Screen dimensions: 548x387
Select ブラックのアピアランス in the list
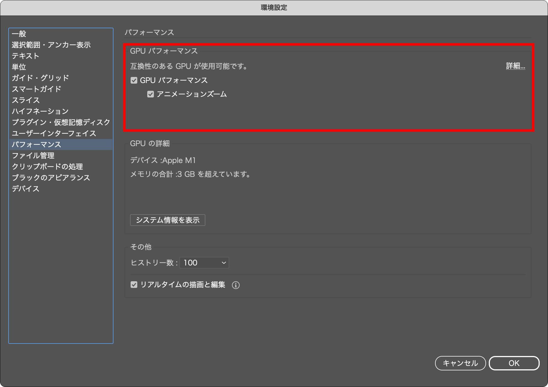click(51, 178)
